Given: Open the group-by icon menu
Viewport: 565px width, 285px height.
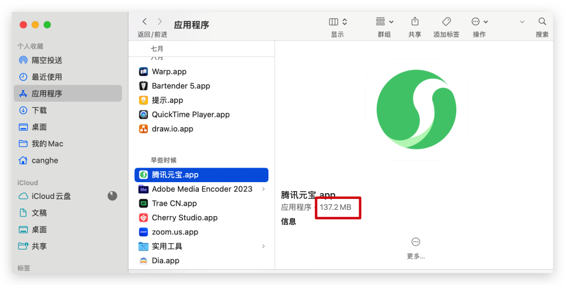Looking at the screenshot, I should click(x=380, y=21).
